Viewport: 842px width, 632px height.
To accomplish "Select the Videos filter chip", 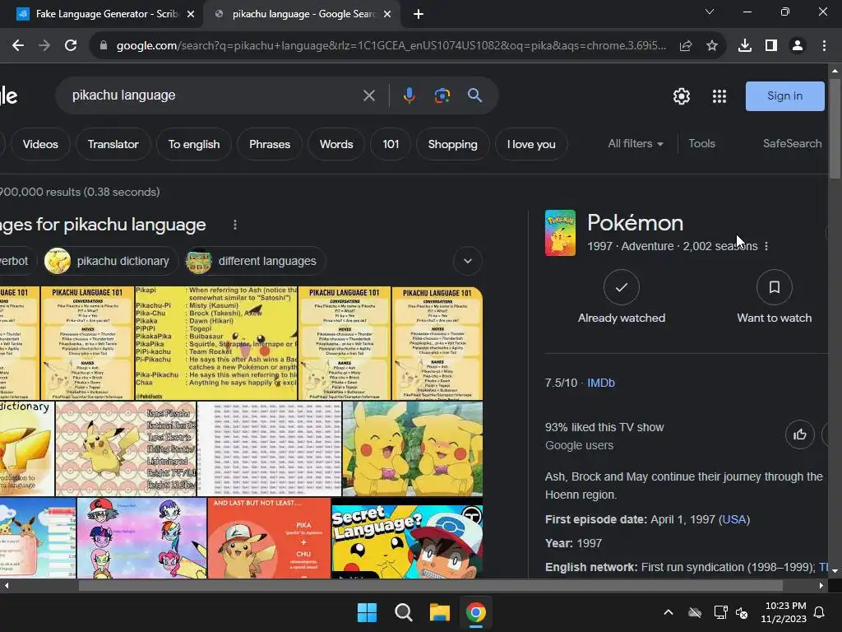I will coord(40,144).
